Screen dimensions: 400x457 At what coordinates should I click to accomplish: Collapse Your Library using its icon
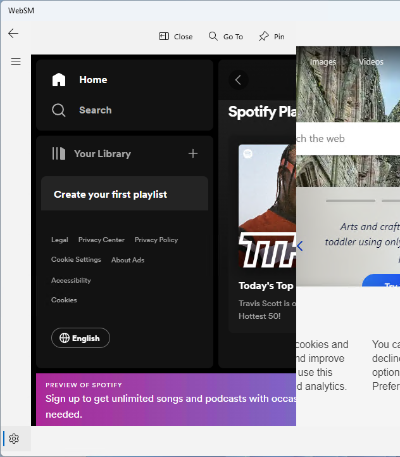point(58,153)
